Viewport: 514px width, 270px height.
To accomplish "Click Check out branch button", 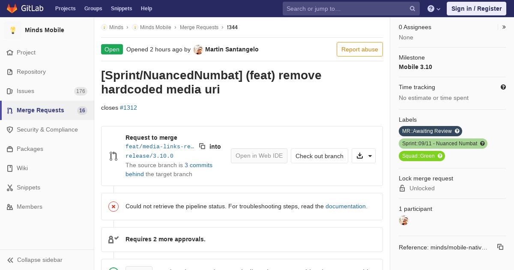I will (x=320, y=156).
